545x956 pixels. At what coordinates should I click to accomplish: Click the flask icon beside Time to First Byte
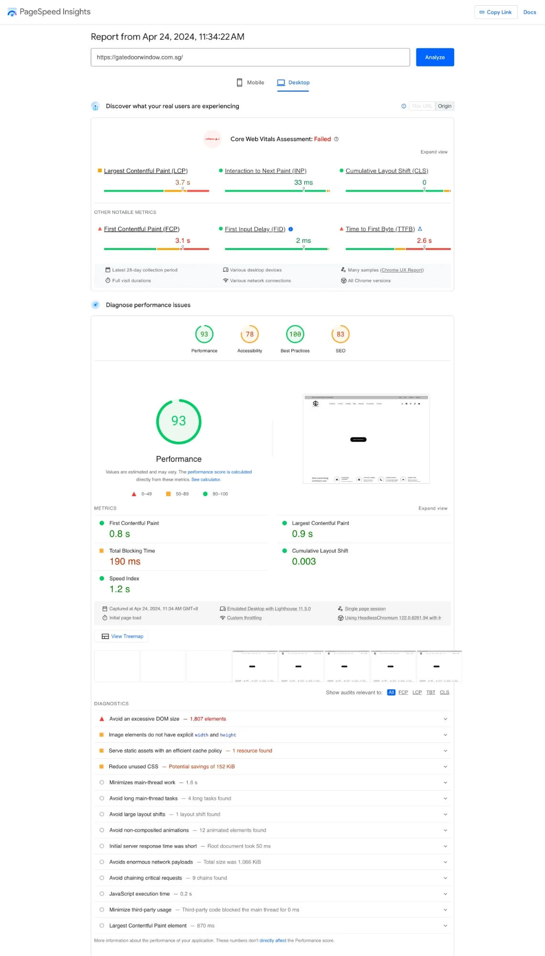420,229
